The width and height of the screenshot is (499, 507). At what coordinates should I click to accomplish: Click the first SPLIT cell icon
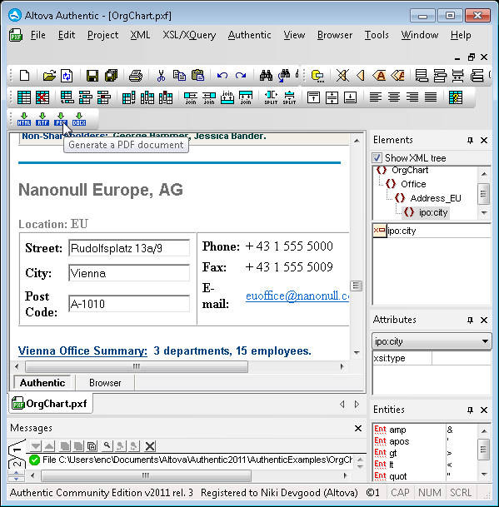coord(271,97)
